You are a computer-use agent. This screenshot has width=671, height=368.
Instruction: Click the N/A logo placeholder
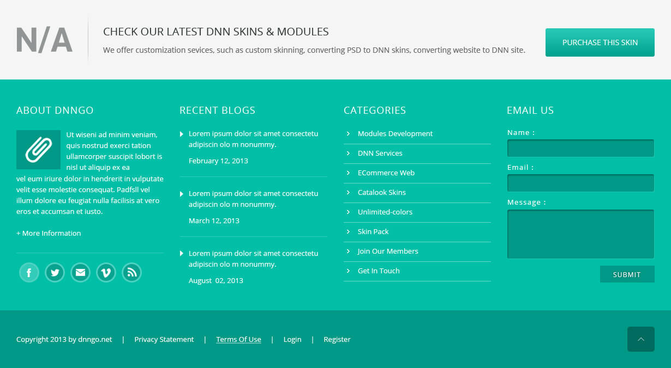point(45,40)
